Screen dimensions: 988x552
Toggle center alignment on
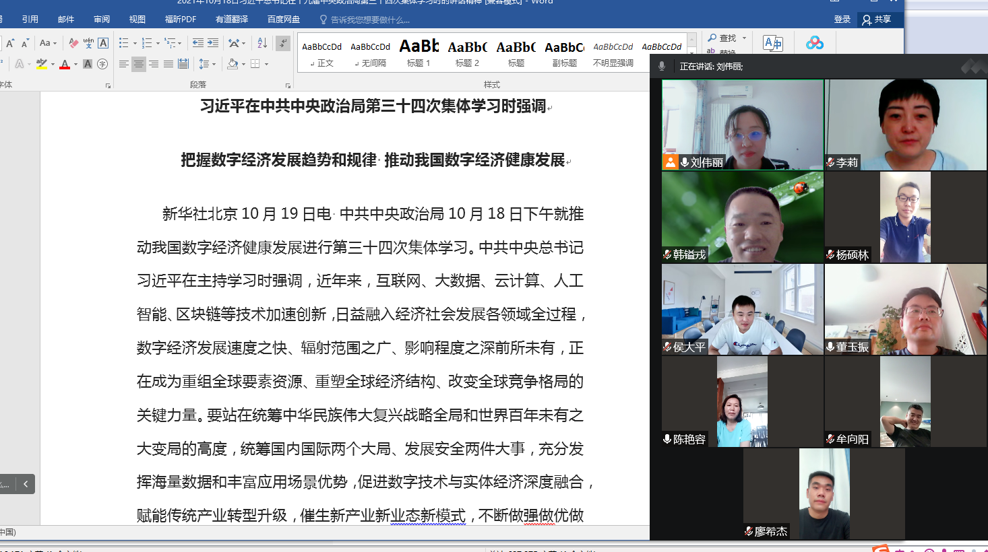click(138, 64)
